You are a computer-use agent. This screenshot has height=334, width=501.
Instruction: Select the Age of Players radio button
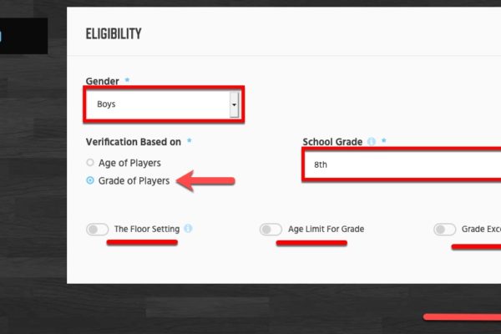[x=90, y=162]
